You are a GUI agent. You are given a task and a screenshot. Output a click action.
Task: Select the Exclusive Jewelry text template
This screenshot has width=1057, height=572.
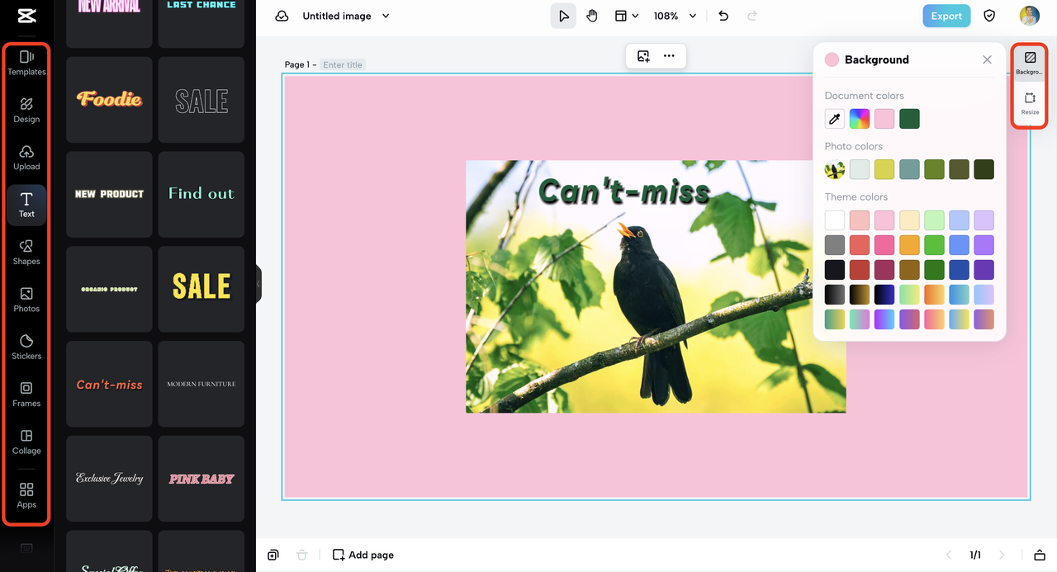click(x=109, y=479)
